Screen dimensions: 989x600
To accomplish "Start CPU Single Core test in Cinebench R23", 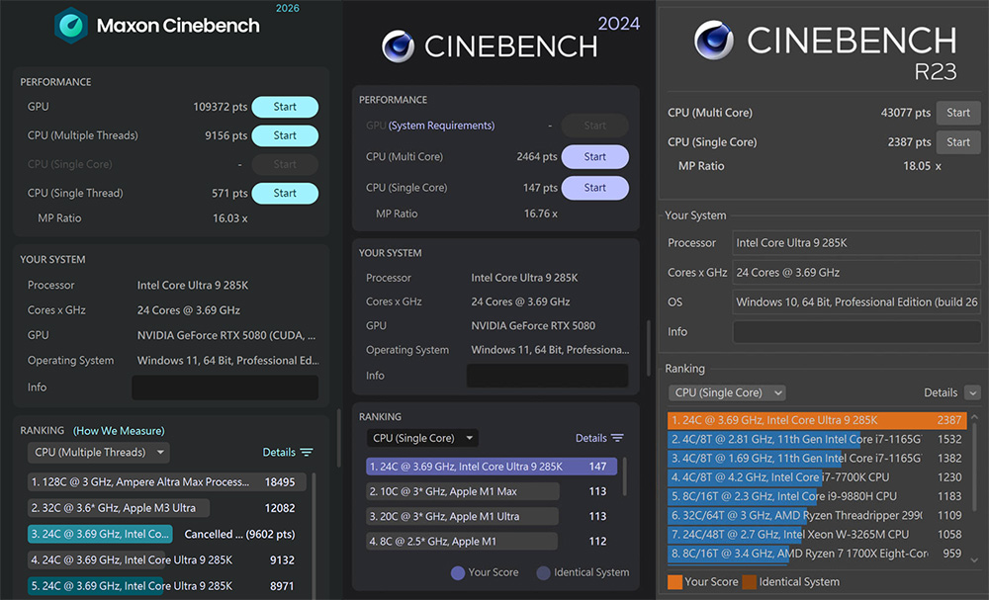I will click(x=957, y=142).
